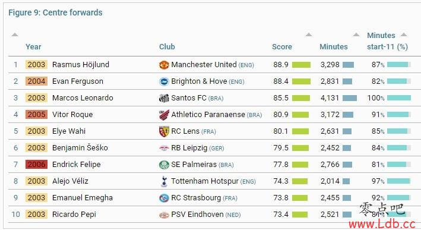421x230 pixels.
Task: Click Marcos Leonardo's 100% start-11 bar
Action: tap(399, 98)
